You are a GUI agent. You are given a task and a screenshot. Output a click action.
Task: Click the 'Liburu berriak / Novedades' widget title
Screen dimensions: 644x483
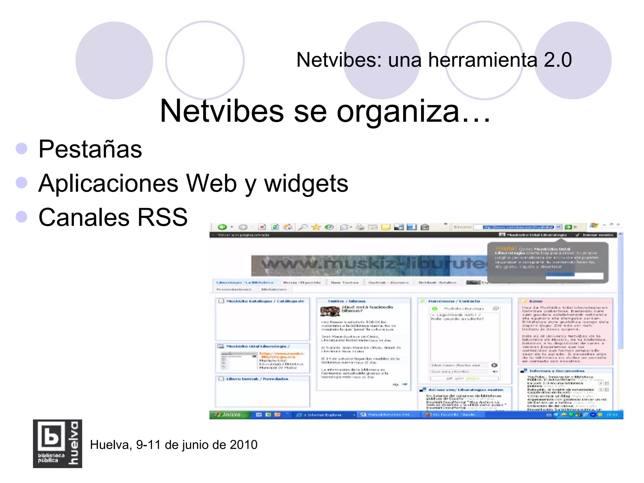pos(257,379)
